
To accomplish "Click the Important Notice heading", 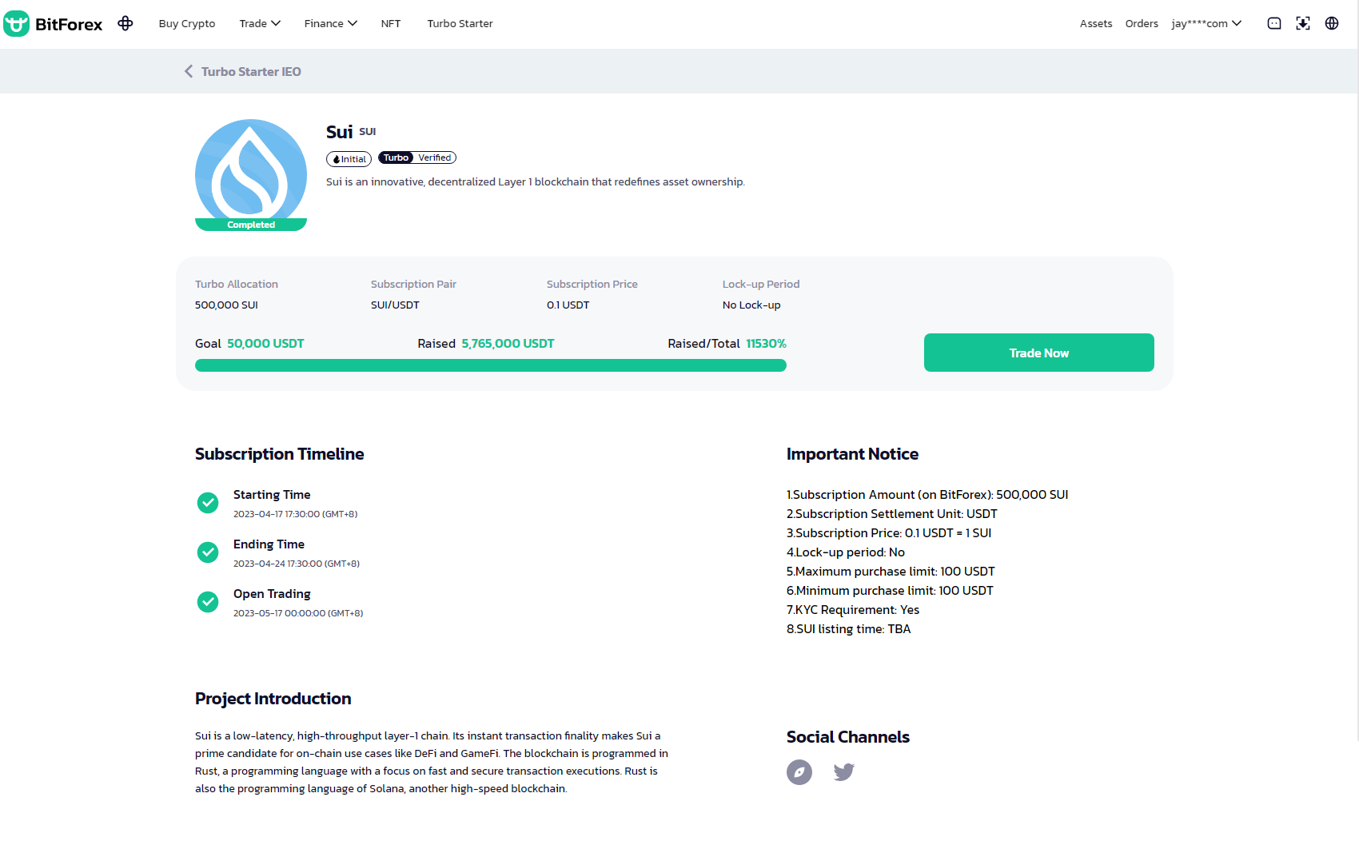I will point(852,454).
